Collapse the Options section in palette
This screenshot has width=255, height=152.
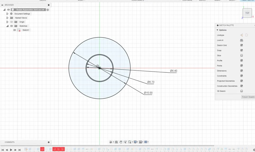point(218,30)
